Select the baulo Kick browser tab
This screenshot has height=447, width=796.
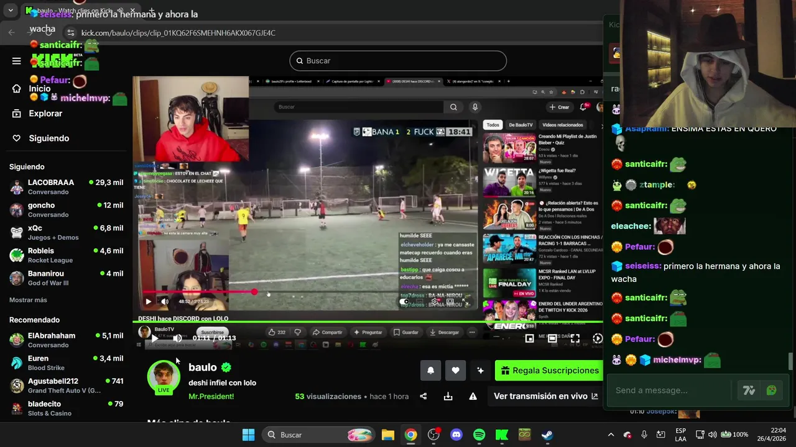tap(81, 11)
